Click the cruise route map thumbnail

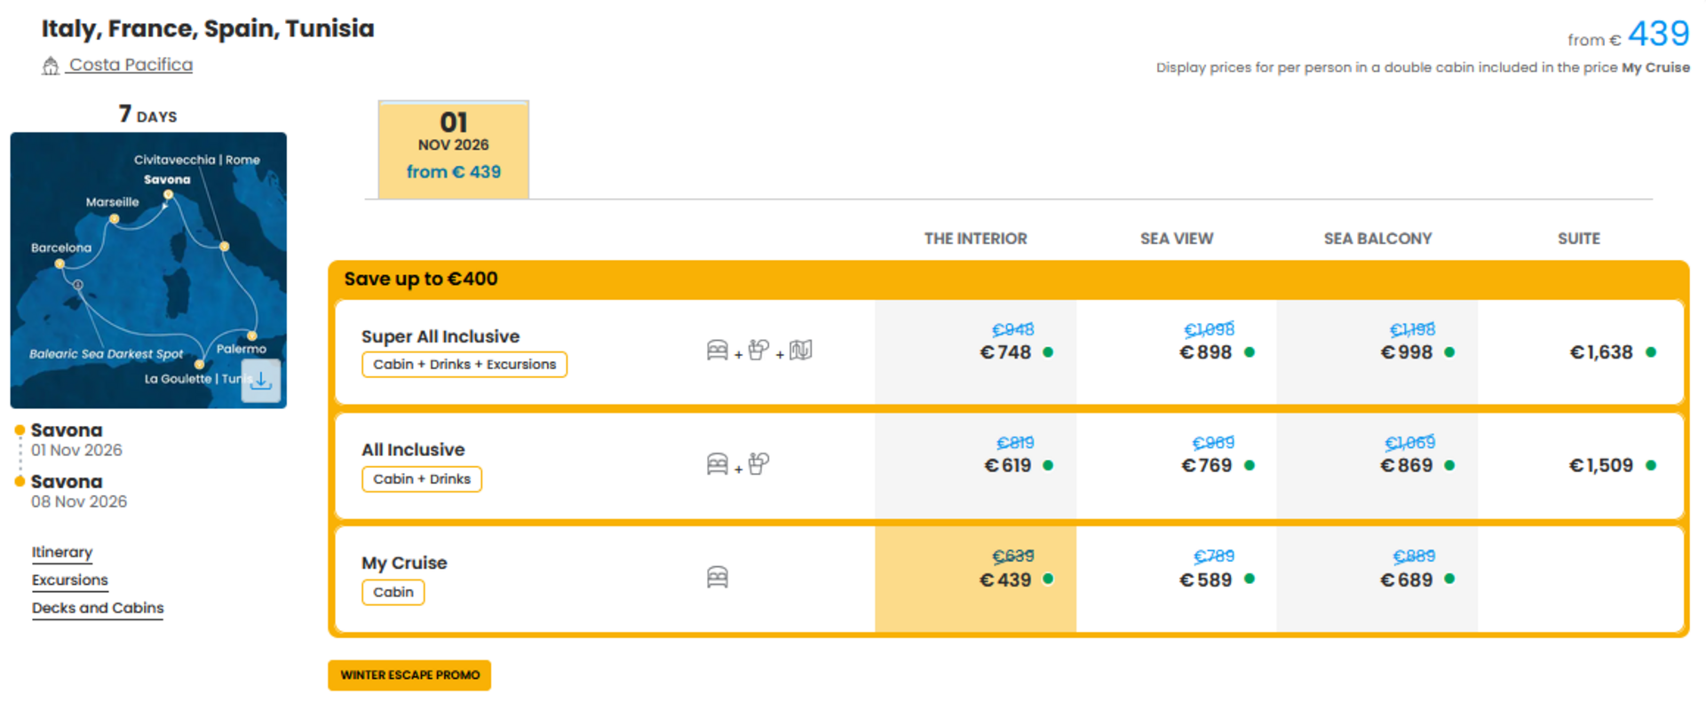tap(148, 271)
